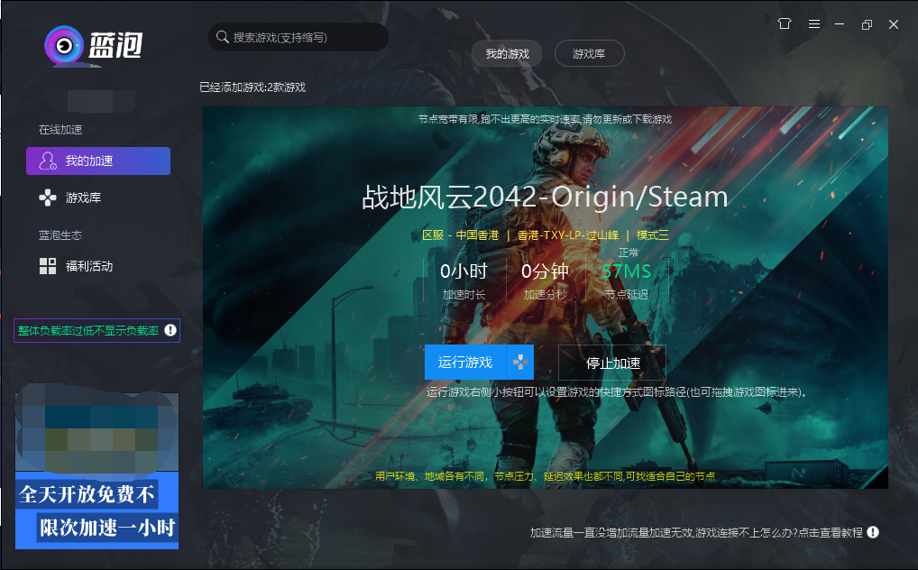Open the hamburger menu icon
The width and height of the screenshot is (918, 570).
(x=813, y=24)
